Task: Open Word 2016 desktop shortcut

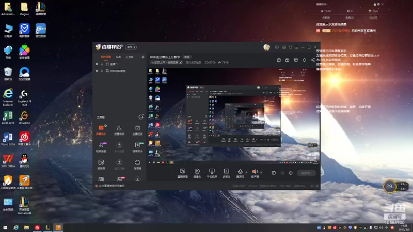Action: pyautogui.click(x=8, y=139)
